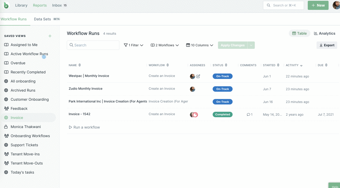Switch to Workflow Runs tab
The height and width of the screenshot is (188, 340).
pyautogui.click(x=14, y=19)
